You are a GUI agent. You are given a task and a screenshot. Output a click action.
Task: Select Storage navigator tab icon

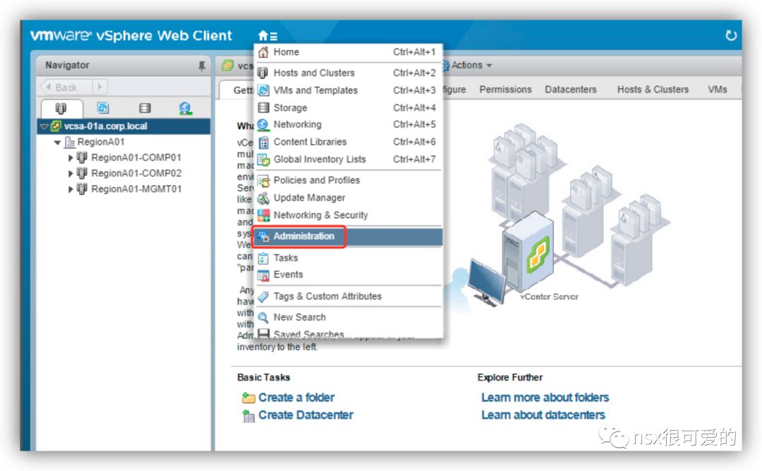click(x=145, y=108)
